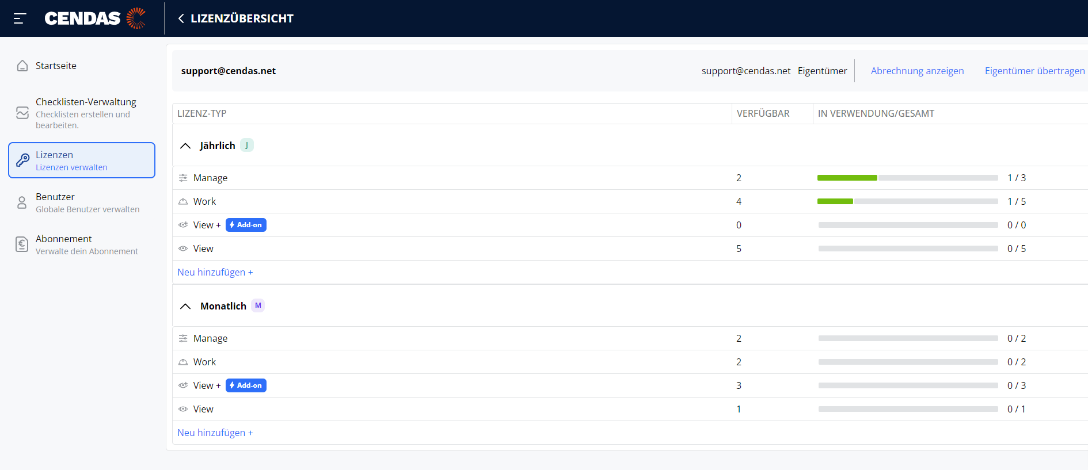Click the CENDAS logo
Viewport: 1088px width, 470px height.
96,18
